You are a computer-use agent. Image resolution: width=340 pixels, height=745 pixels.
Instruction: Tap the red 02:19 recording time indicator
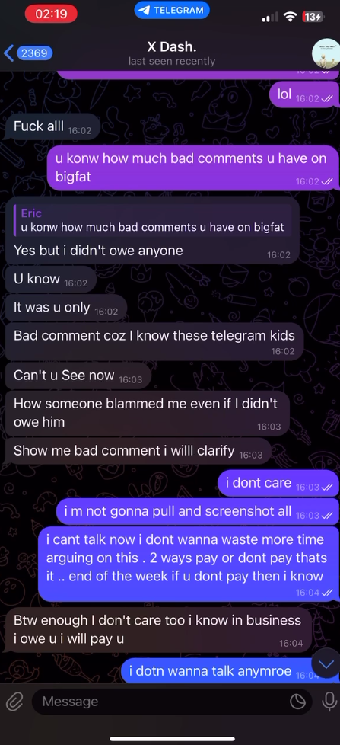click(x=51, y=14)
